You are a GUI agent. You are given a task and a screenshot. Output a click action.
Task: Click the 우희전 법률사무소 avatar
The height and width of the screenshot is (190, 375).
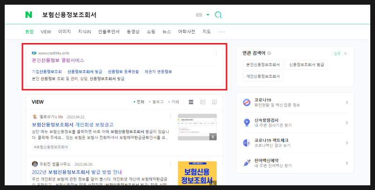(35, 164)
